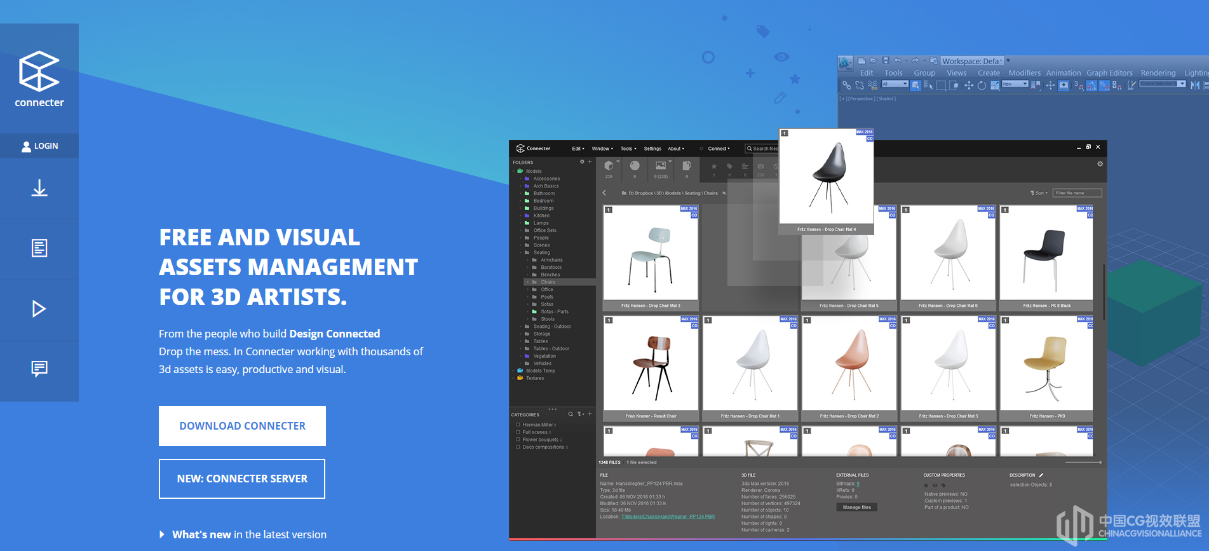Viewport: 1209px width, 551px height.
Task: Select the Armchairs subfolder
Action: 551,260
